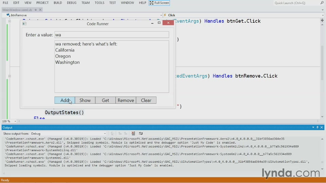Click the Get button in Code Runner
The height and width of the screenshot is (183, 326).
[105, 100]
